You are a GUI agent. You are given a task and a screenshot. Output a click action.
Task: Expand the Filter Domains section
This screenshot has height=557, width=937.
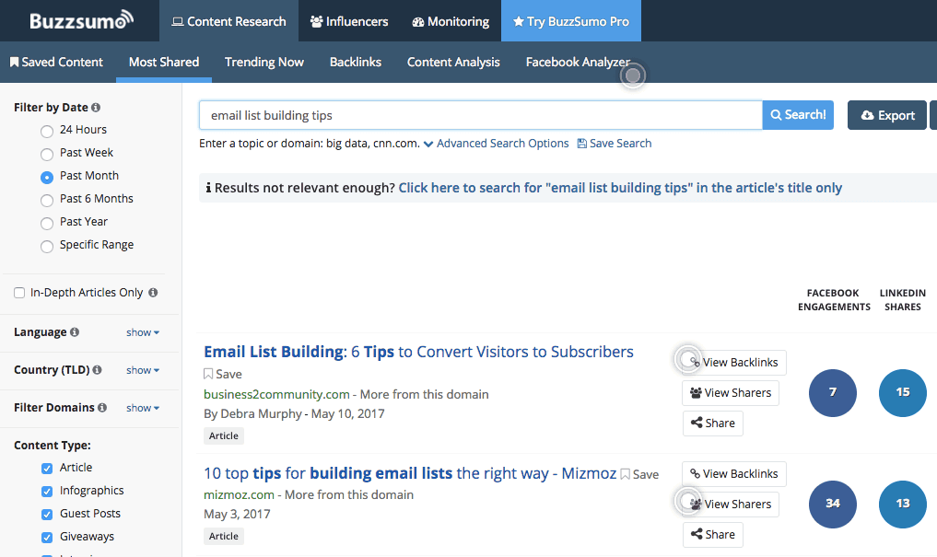pyautogui.click(x=143, y=408)
